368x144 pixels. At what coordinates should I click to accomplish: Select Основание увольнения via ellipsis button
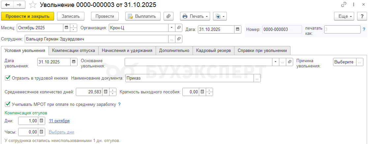(x=282, y=62)
